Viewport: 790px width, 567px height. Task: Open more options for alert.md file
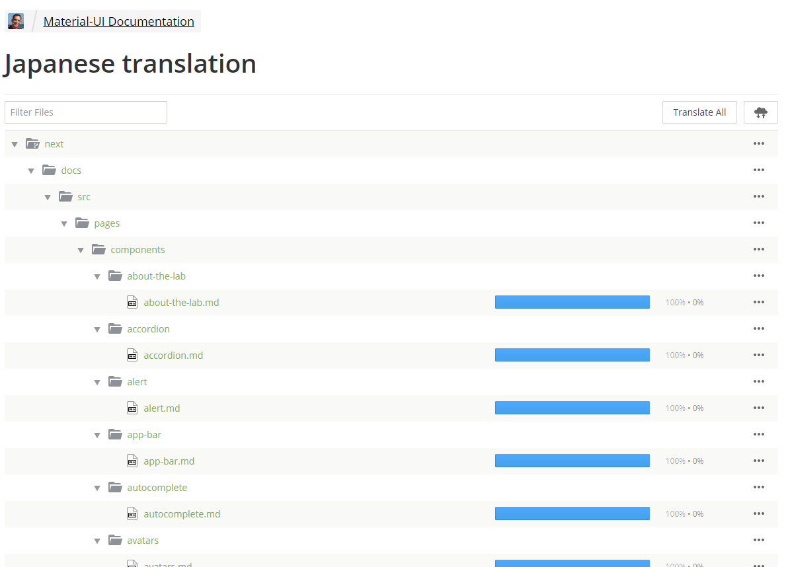[759, 408]
